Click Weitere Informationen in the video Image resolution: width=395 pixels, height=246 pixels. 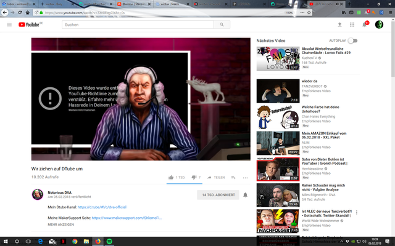[81, 110]
